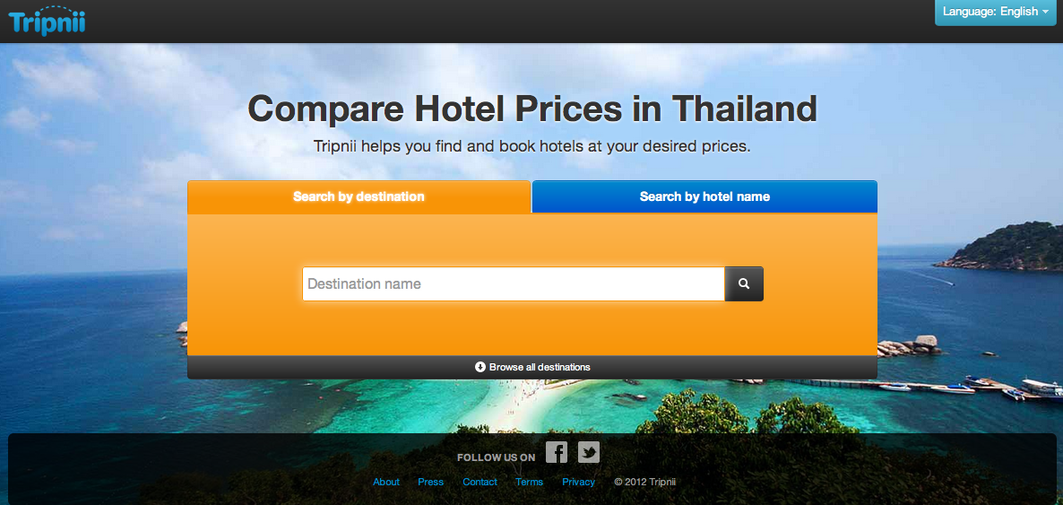Viewport: 1063px width, 505px height.
Task: Open the Twitter bird icon
Action: coord(589,452)
